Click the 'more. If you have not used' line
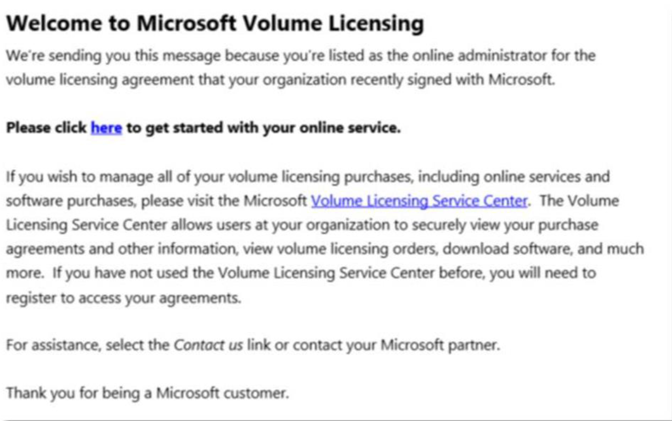Image resolution: width=672 pixels, height=421 pixels. click(x=301, y=273)
